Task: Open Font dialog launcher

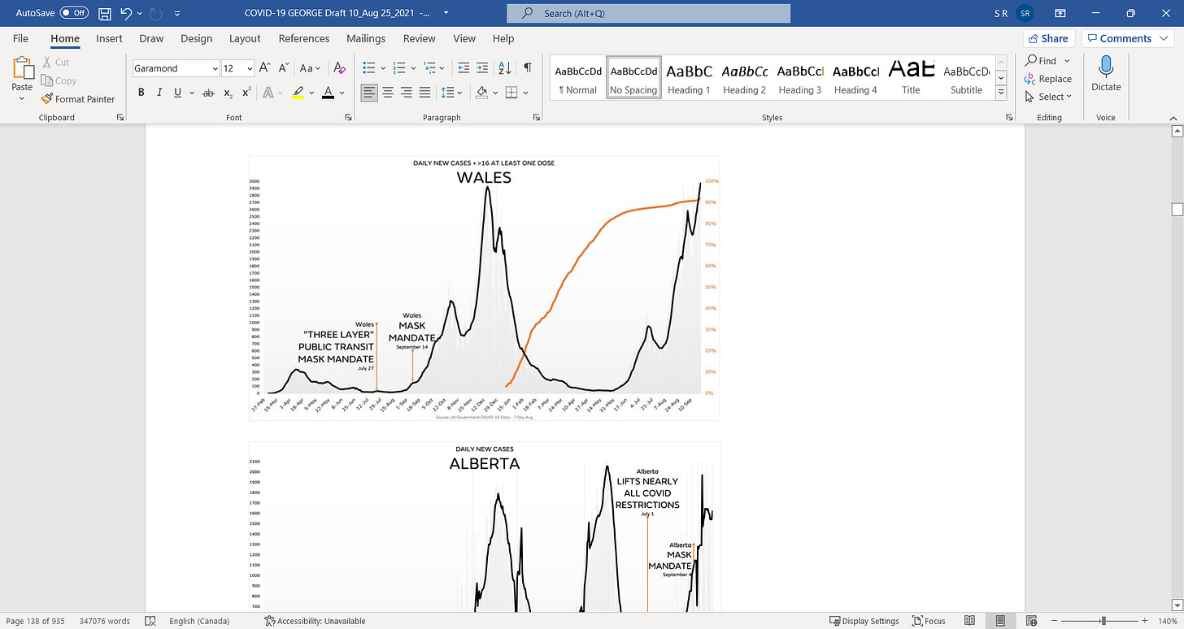Action: pos(348,118)
